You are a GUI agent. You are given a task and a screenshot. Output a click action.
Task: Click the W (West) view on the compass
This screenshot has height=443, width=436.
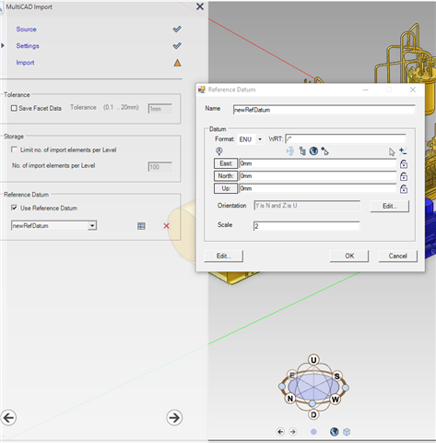pos(336,400)
